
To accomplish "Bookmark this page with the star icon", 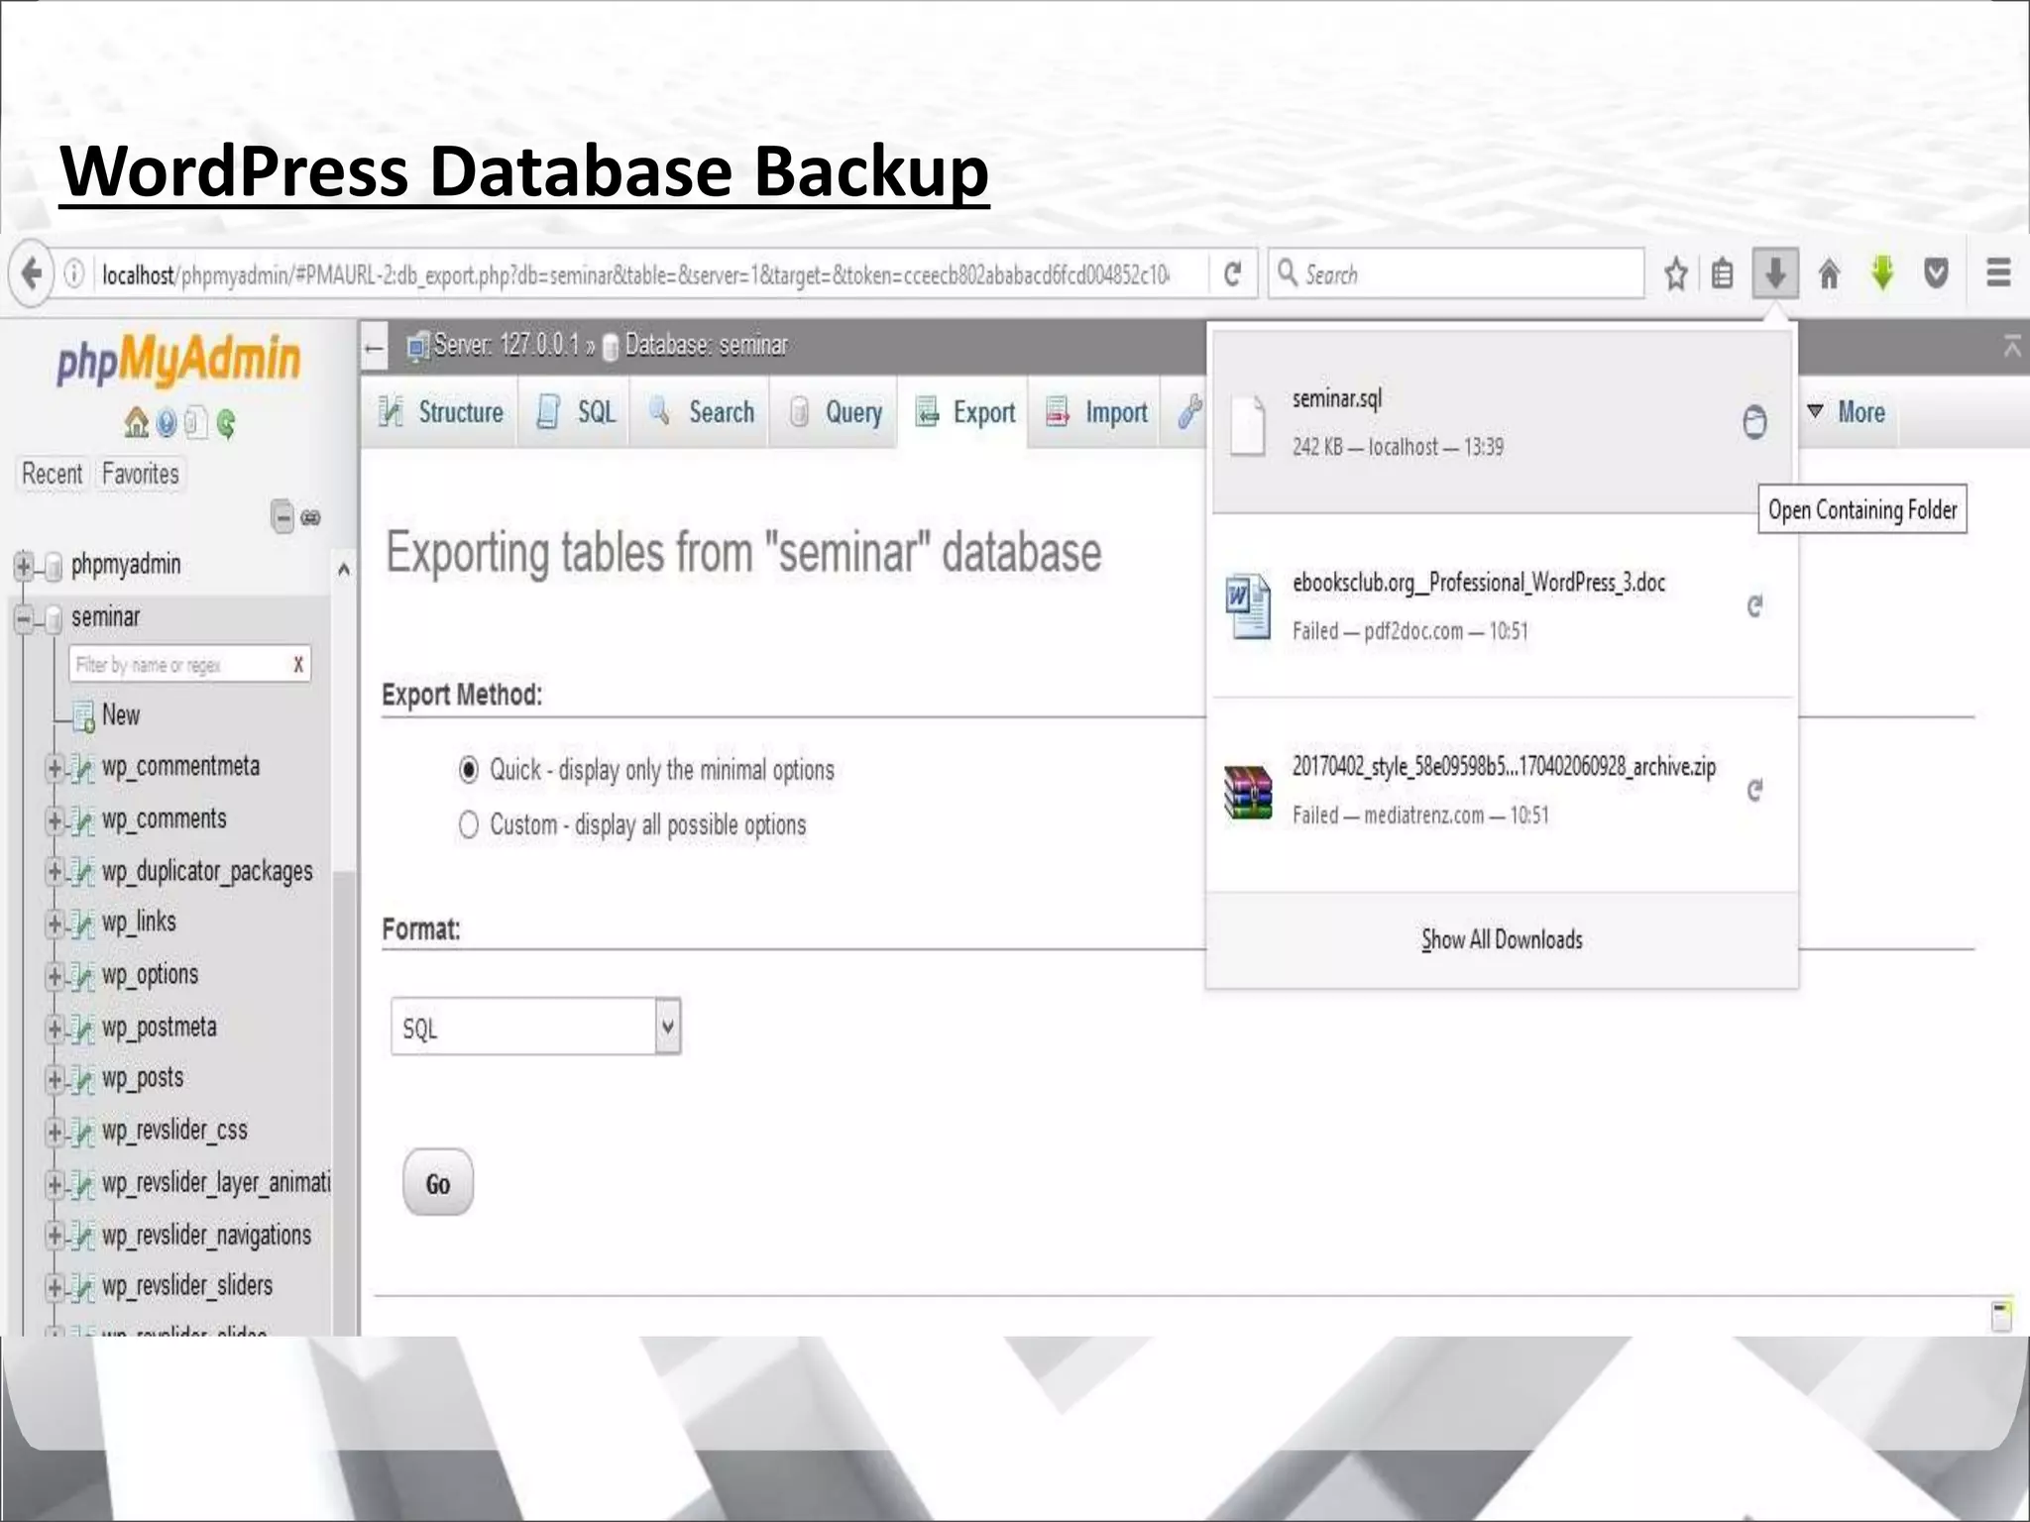I will (x=1675, y=274).
